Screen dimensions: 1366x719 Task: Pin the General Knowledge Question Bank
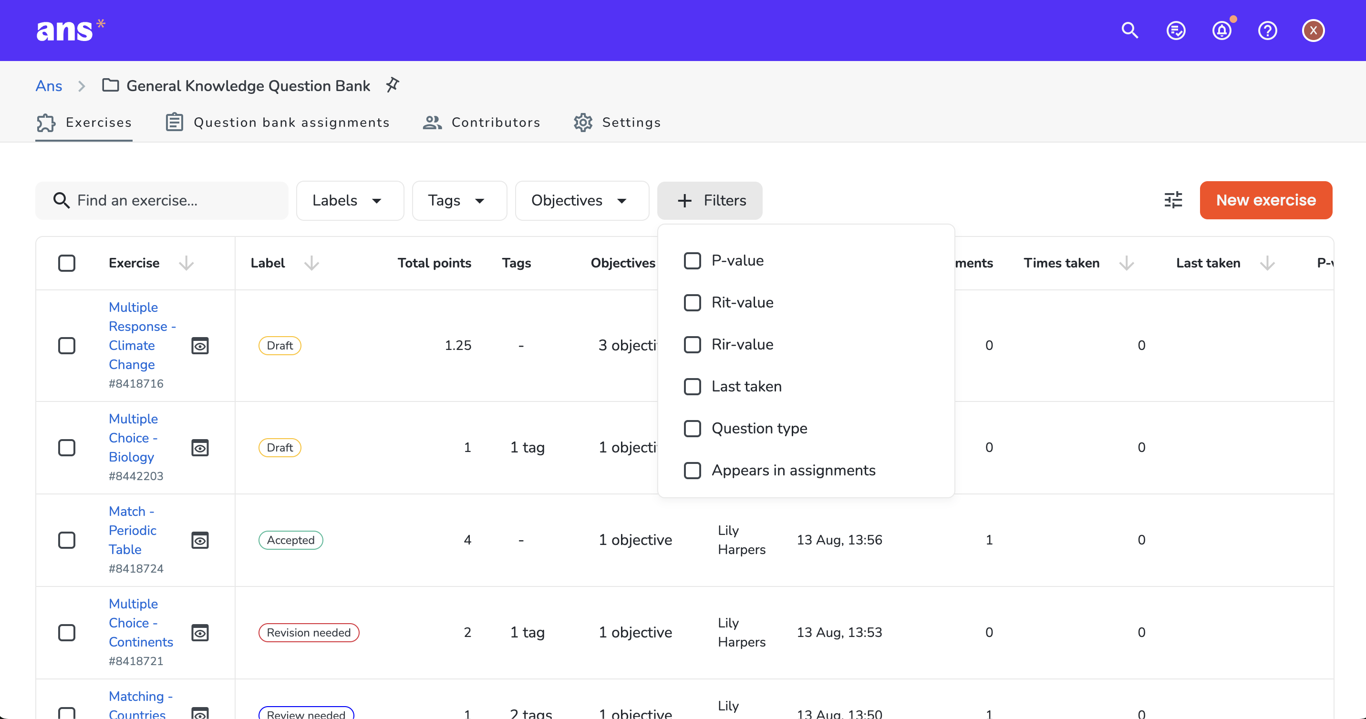(393, 85)
